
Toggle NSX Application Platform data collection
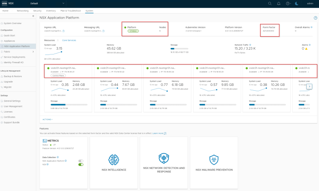(x=81, y=161)
